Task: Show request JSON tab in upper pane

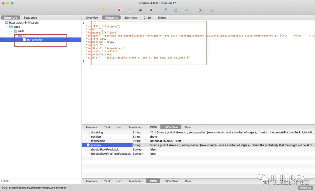Action: click(x=153, y=127)
